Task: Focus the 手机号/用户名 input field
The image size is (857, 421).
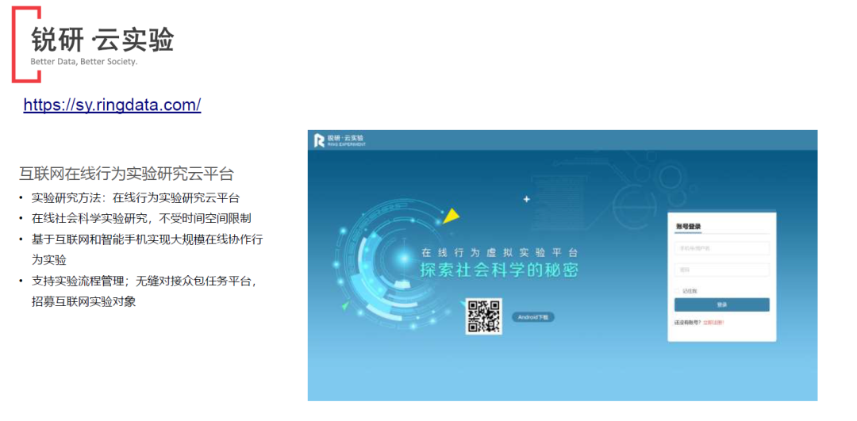Action: tap(721, 248)
